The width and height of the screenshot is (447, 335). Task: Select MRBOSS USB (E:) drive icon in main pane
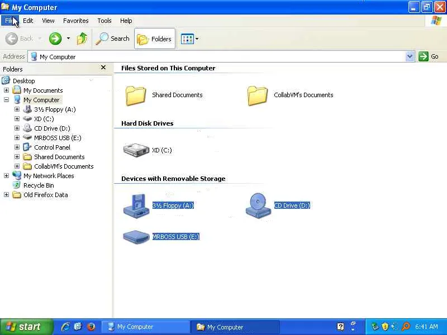pos(136,237)
